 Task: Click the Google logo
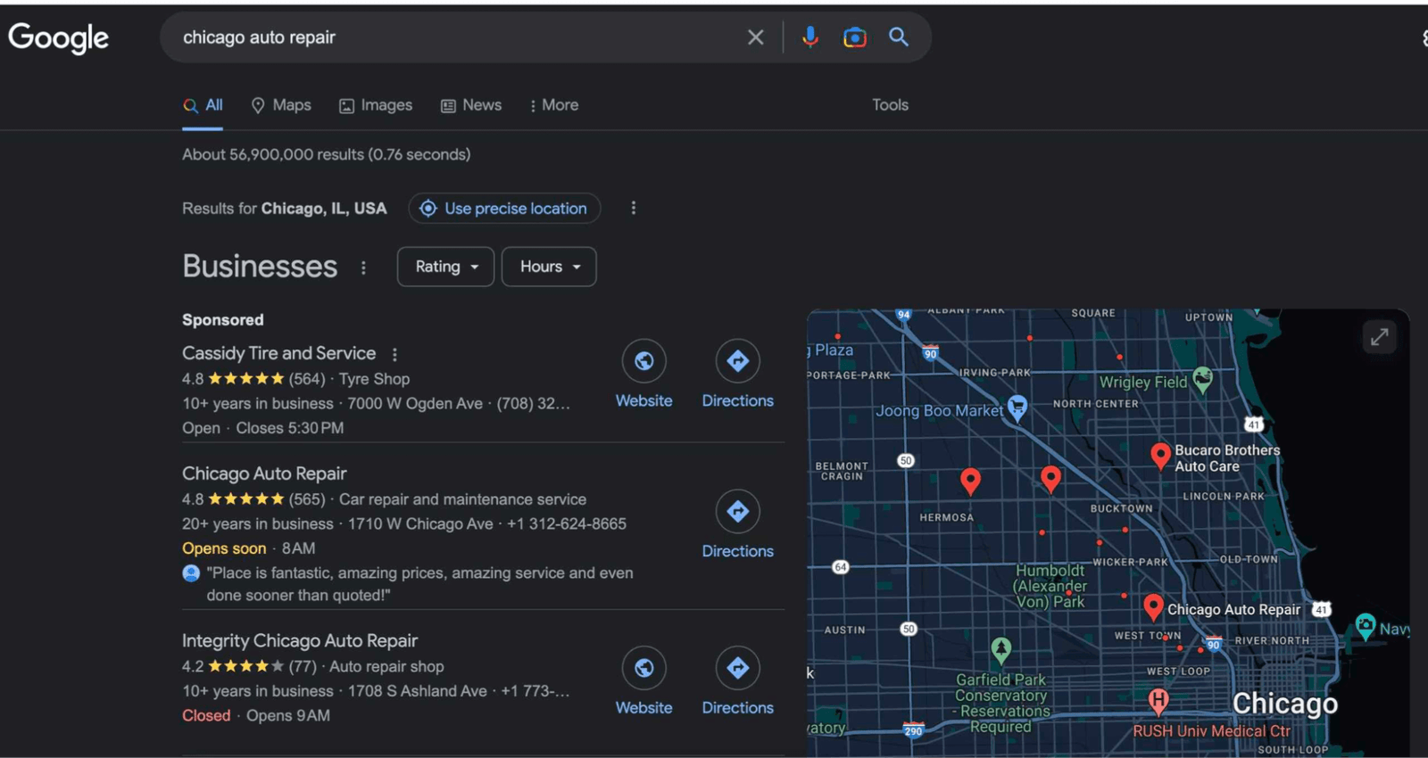(59, 37)
